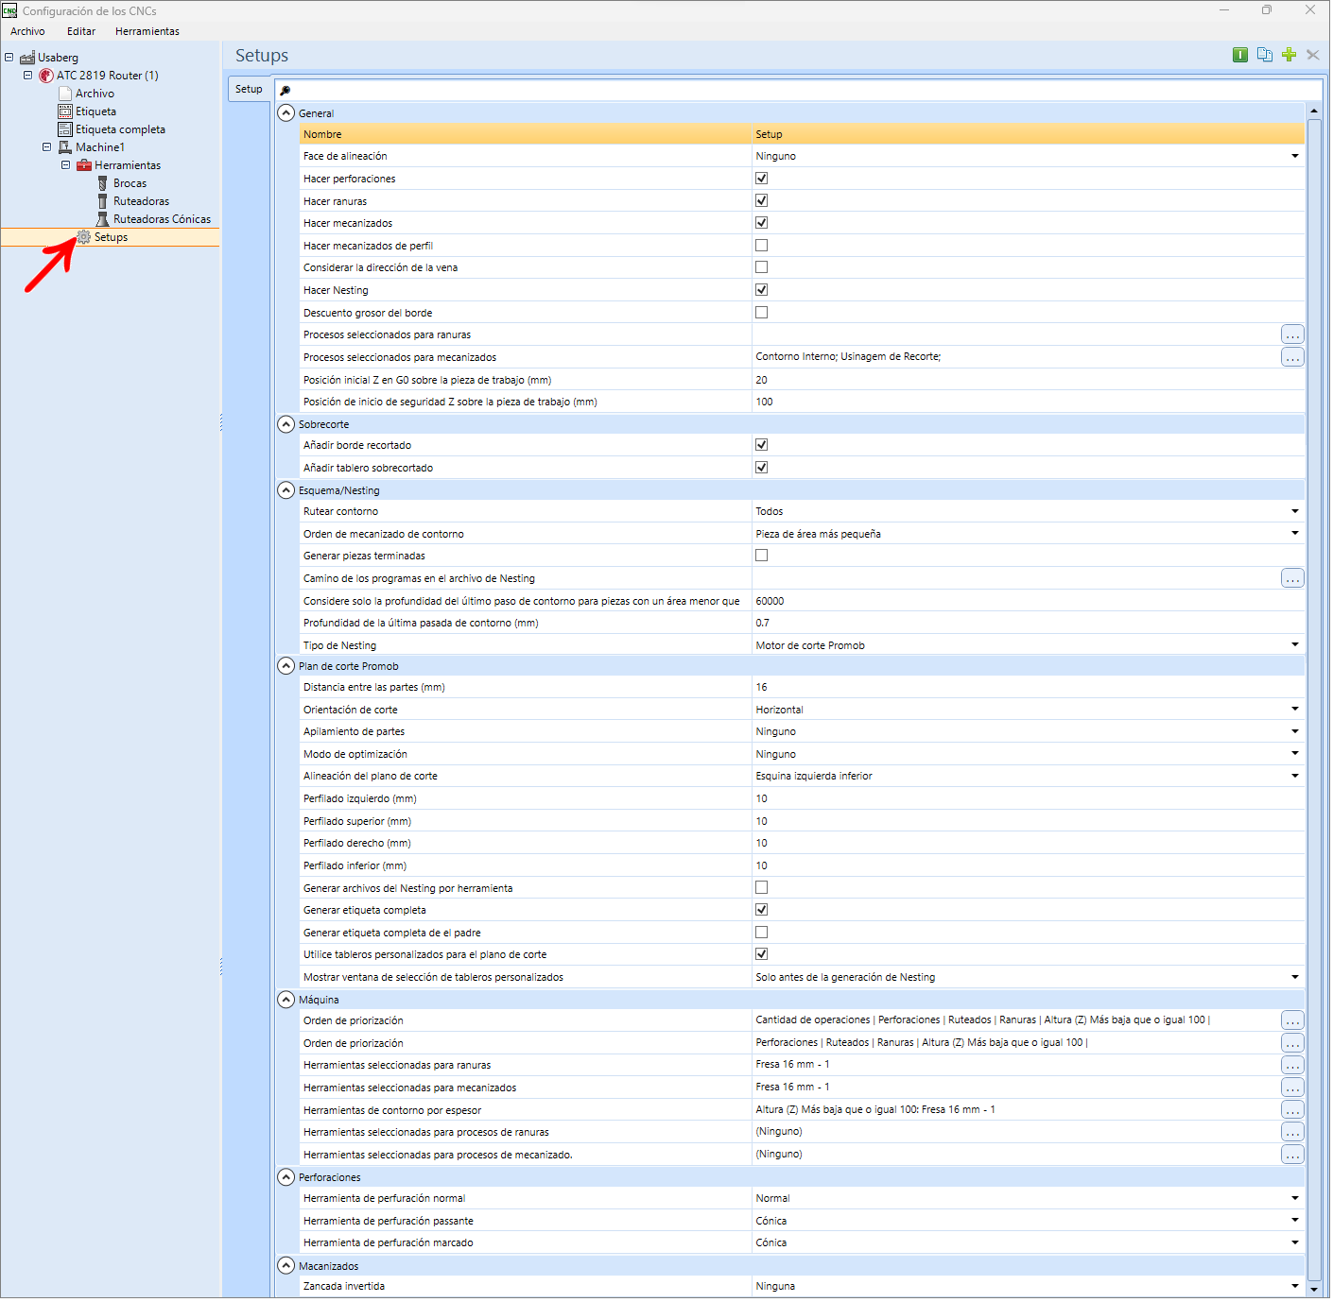This screenshot has height=1302, width=1333.
Task: Collapse the Sobrecorte section
Action: coord(286,425)
